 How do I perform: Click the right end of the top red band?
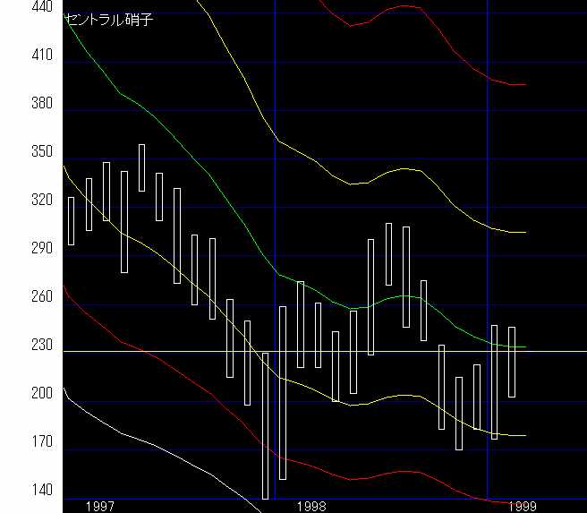pos(523,85)
